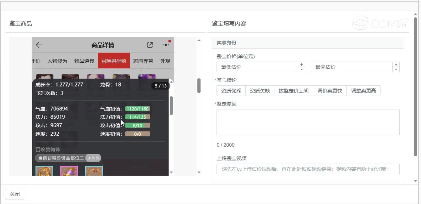421x204 pixels.
Task: Click the plus stepper on 最低估价
Action: tap(302, 64)
